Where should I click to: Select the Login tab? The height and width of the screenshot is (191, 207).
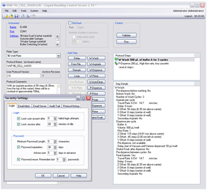tap(12, 106)
